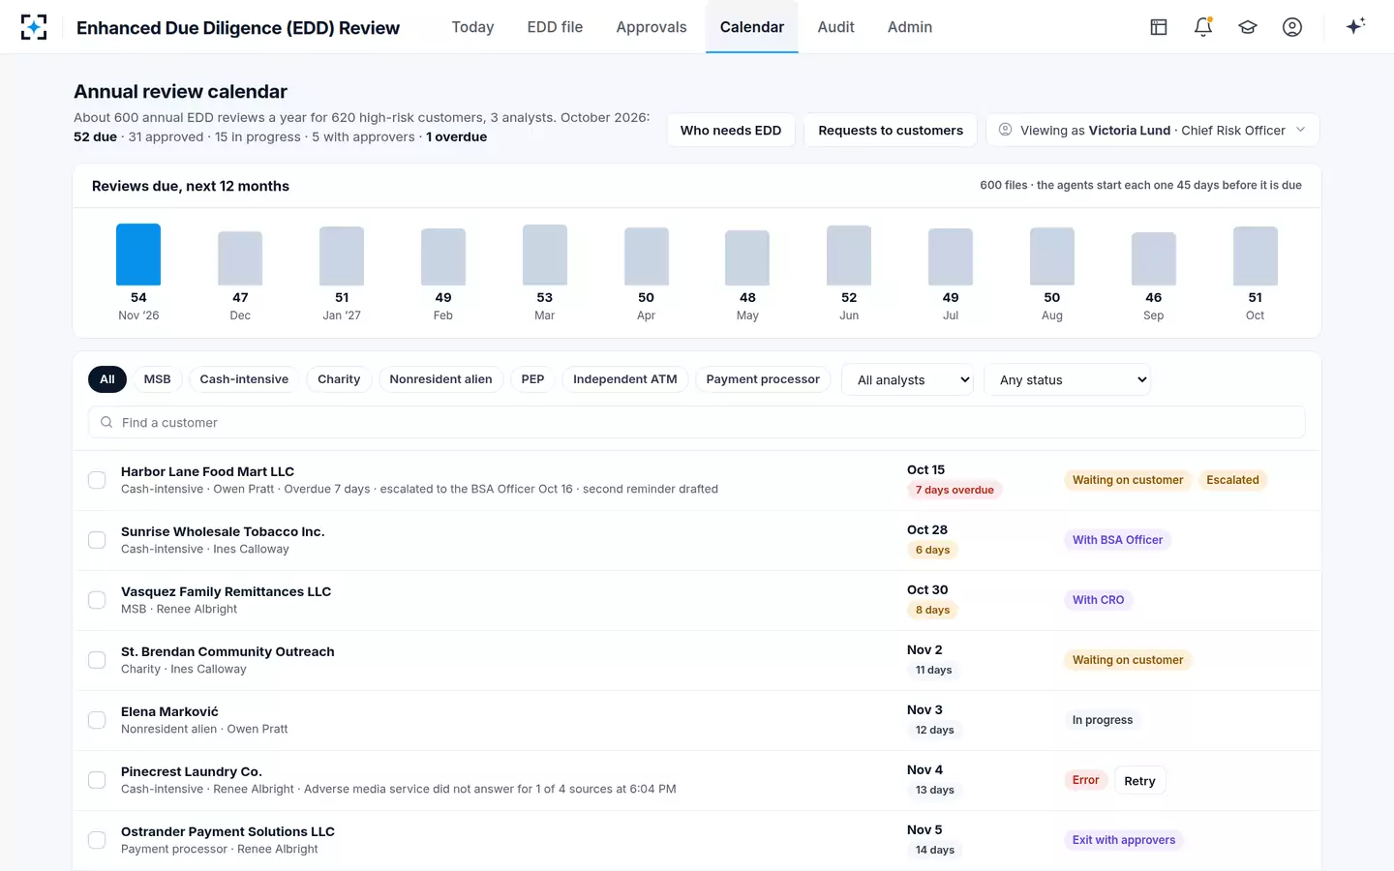Filter by the MSB chip

click(157, 379)
